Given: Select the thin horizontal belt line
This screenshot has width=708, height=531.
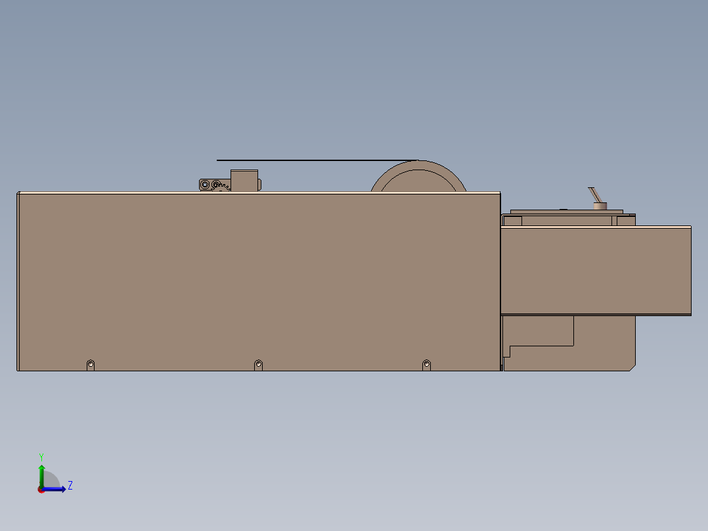Looking at the screenshot, I should click(x=317, y=160).
